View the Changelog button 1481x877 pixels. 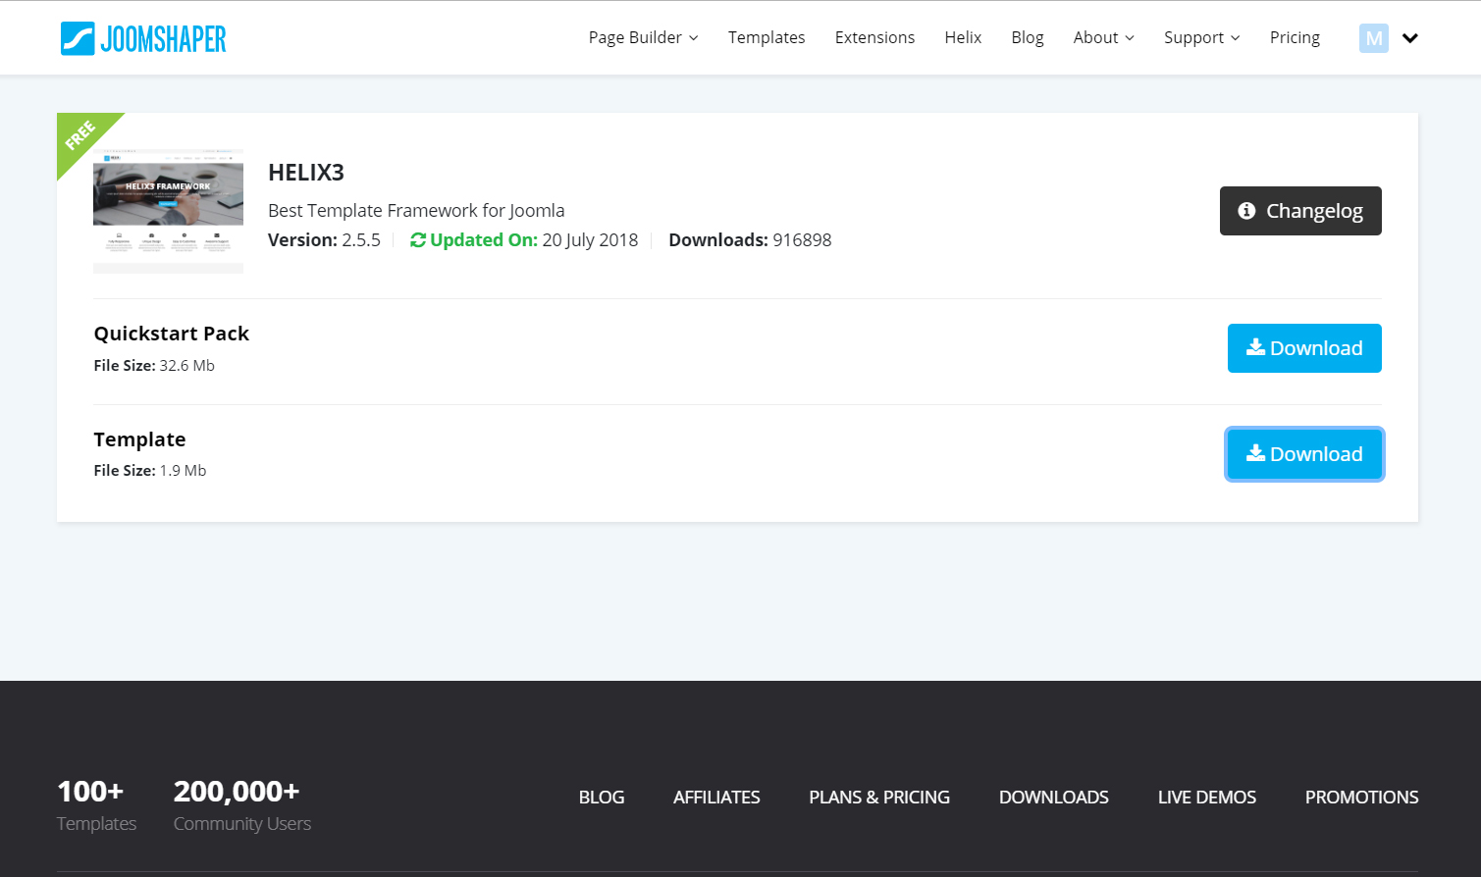[1300, 211]
